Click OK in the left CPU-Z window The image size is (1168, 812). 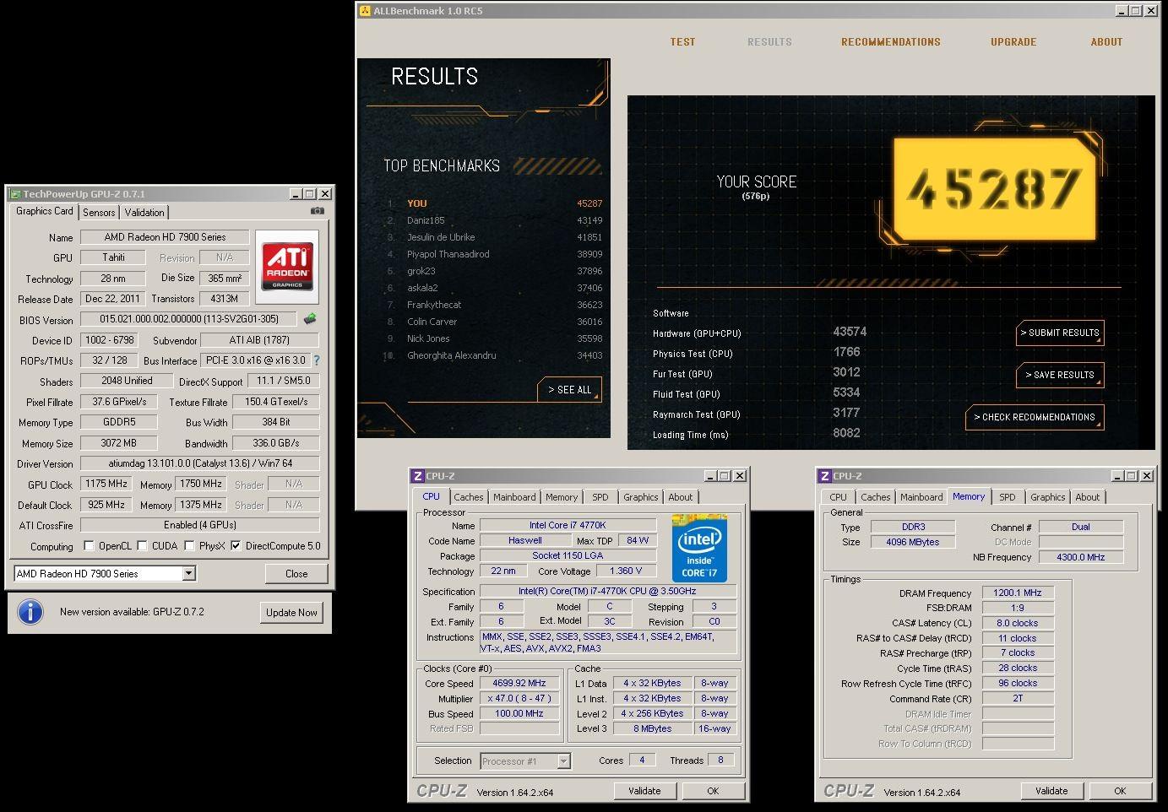713,791
